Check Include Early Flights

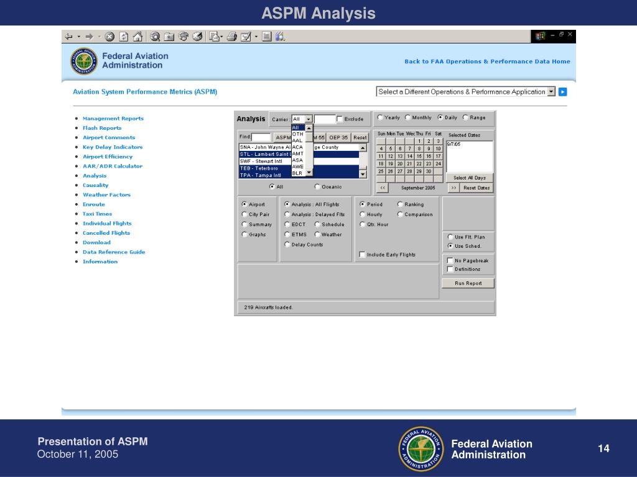point(363,254)
